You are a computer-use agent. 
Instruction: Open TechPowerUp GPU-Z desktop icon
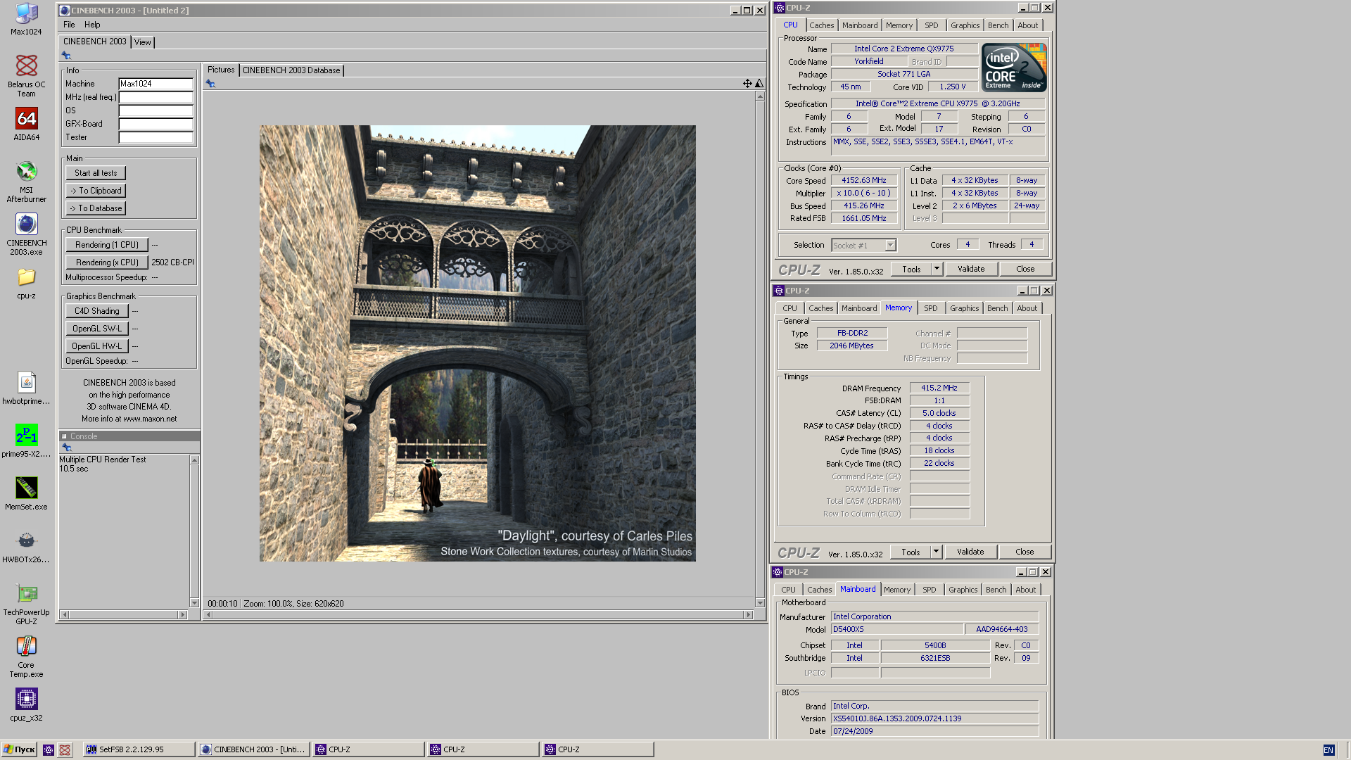click(x=26, y=604)
